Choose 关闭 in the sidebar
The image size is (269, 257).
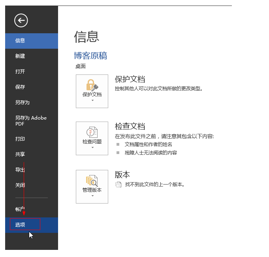(x=32, y=185)
